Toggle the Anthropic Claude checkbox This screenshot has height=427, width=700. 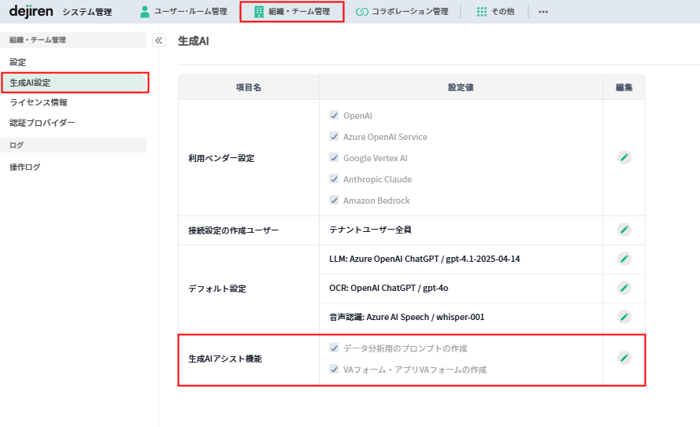tap(334, 179)
